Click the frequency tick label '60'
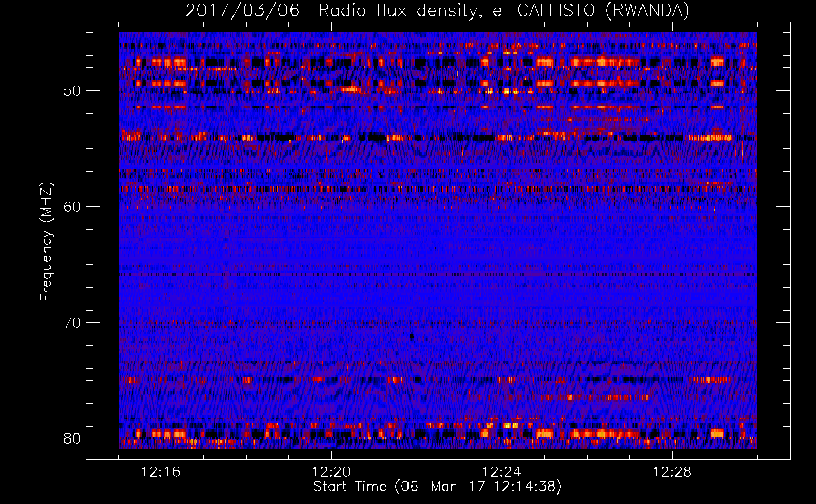Image resolution: width=816 pixels, height=504 pixels. [72, 207]
